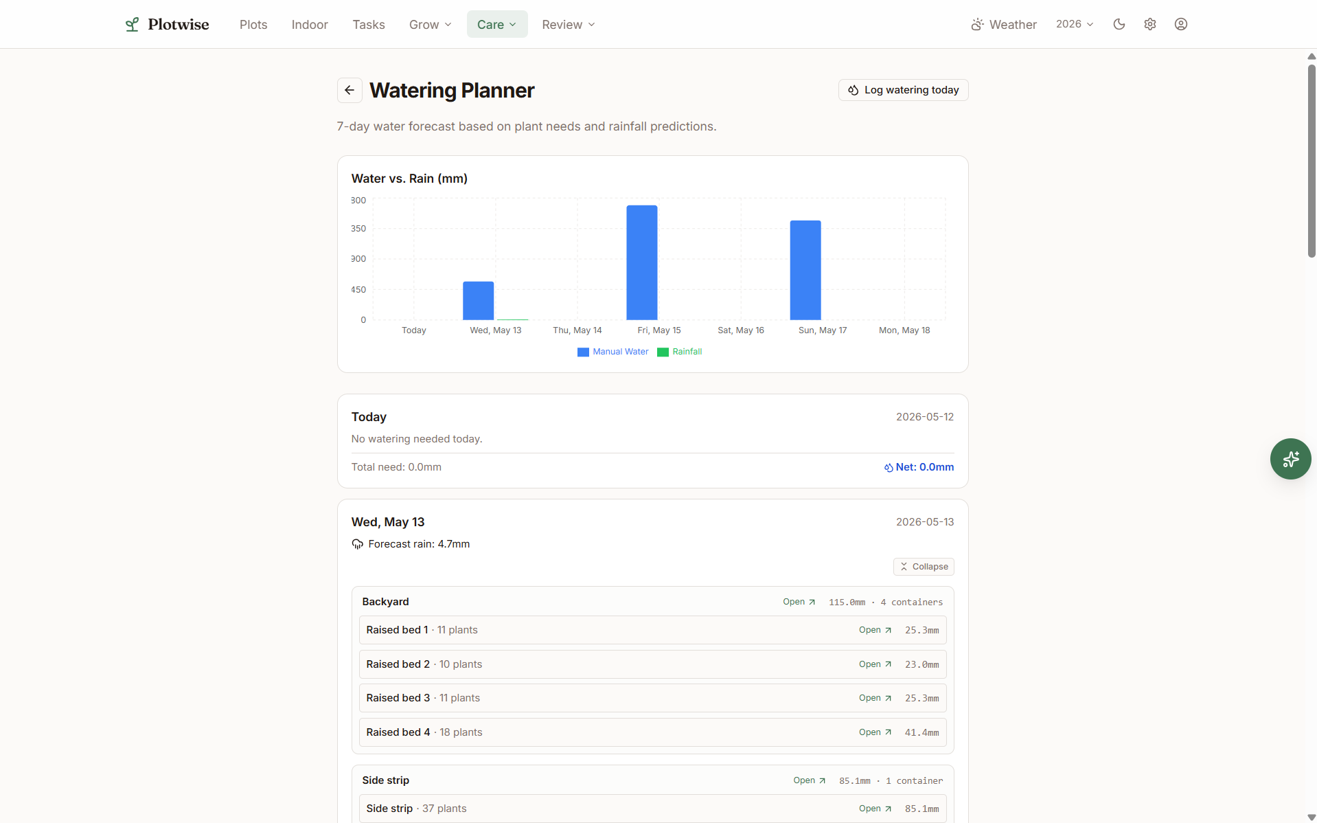Click the Today date 2026-05-12

click(x=925, y=417)
